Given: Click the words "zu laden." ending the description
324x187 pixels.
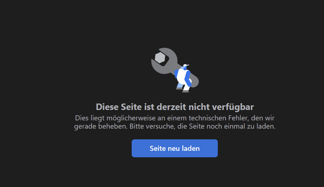Looking at the screenshot, I should (261, 126).
